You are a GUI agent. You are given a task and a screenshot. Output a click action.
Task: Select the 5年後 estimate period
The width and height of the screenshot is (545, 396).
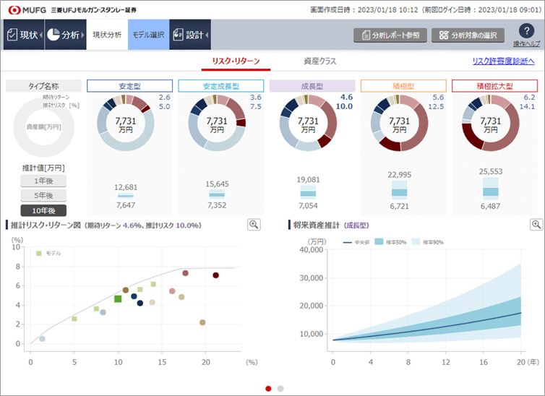coord(43,195)
